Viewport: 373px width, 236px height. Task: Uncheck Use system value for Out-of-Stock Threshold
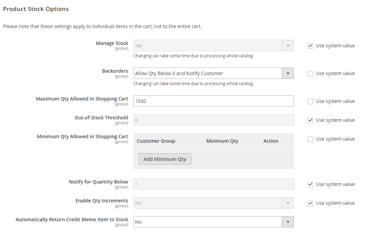point(310,120)
